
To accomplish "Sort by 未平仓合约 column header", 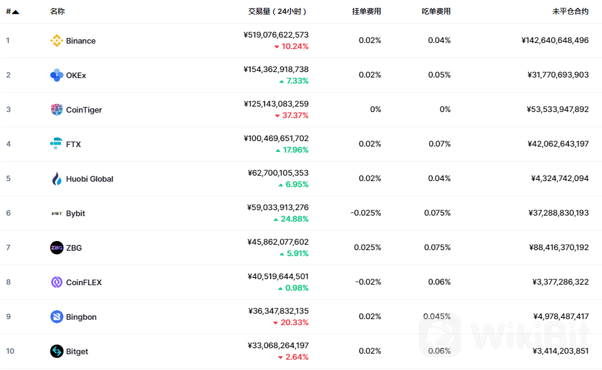I will point(570,12).
